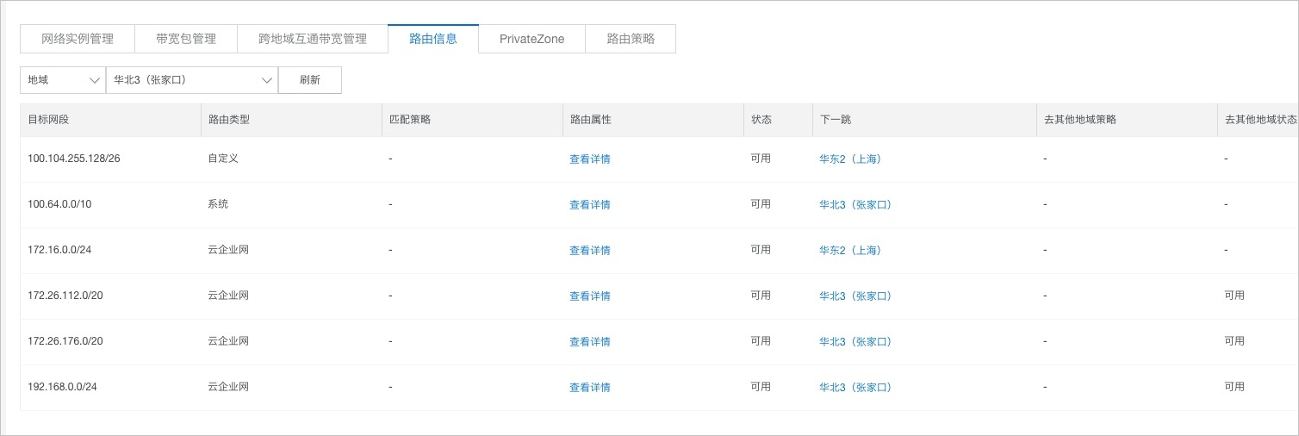This screenshot has width=1299, height=436.
Task: Switch to 带宽包管理 tab
Action: tap(186, 39)
